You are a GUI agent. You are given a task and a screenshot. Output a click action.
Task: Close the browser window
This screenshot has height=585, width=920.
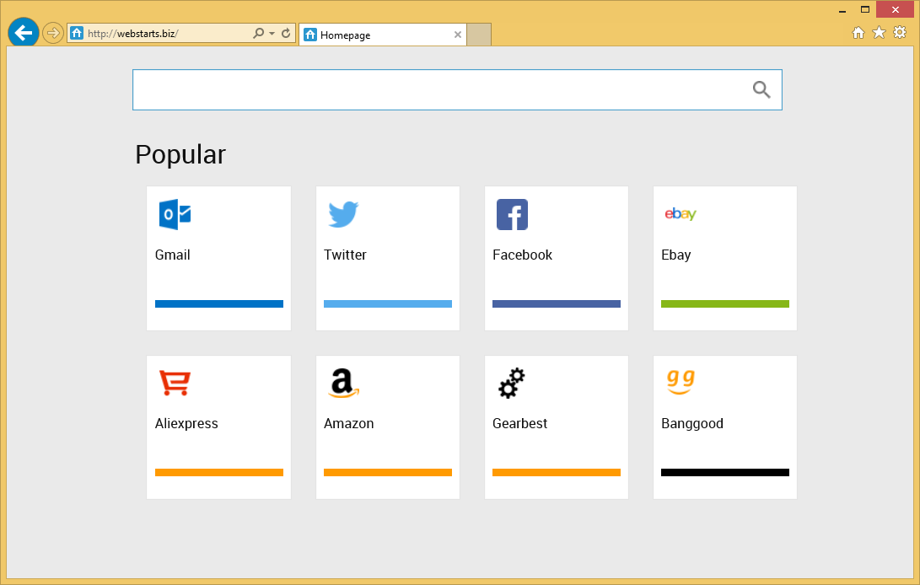896,9
